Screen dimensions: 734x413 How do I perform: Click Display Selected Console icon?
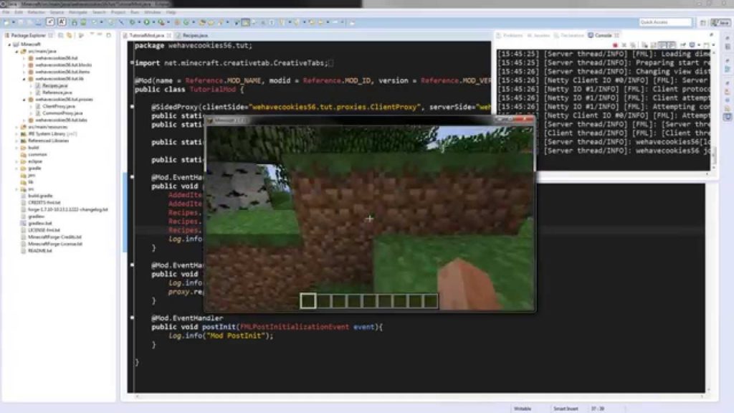692,45
